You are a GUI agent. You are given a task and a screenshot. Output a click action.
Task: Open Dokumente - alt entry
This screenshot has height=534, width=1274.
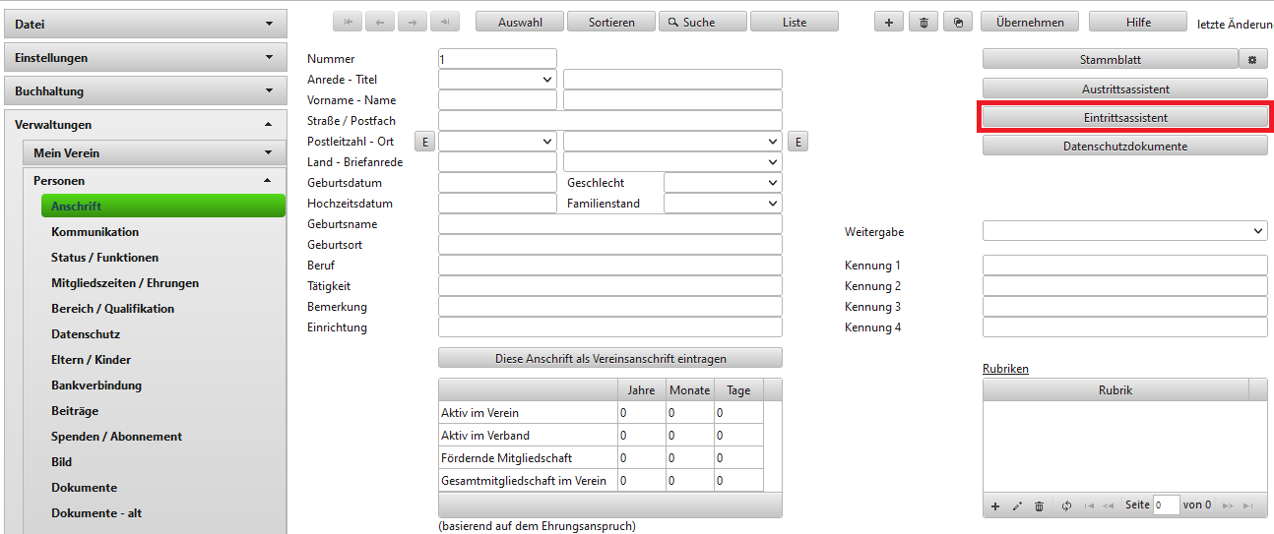pos(96,513)
